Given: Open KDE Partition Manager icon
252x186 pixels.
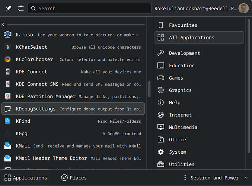Looking at the screenshot, I should click(8, 96).
